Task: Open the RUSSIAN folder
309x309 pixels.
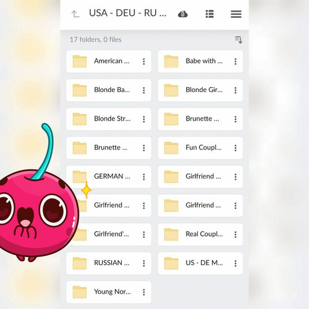Action: (x=109, y=263)
